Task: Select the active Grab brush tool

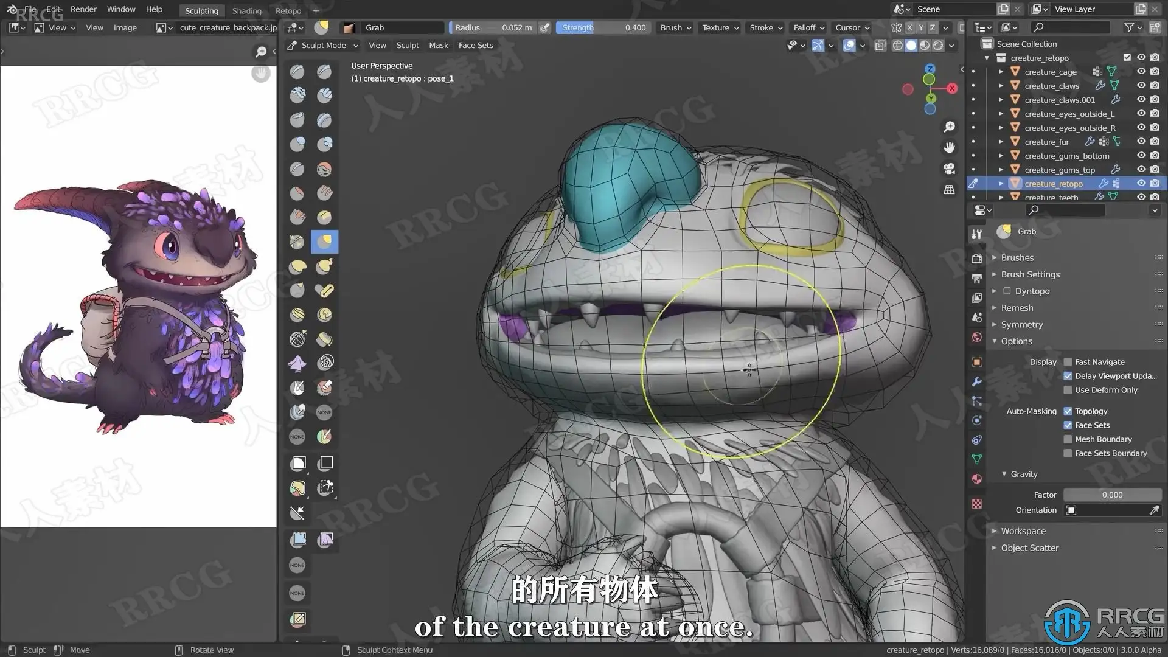Action: tap(324, 242)
